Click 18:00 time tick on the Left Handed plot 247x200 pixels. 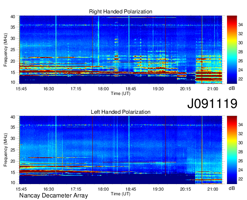pos(103,189)
